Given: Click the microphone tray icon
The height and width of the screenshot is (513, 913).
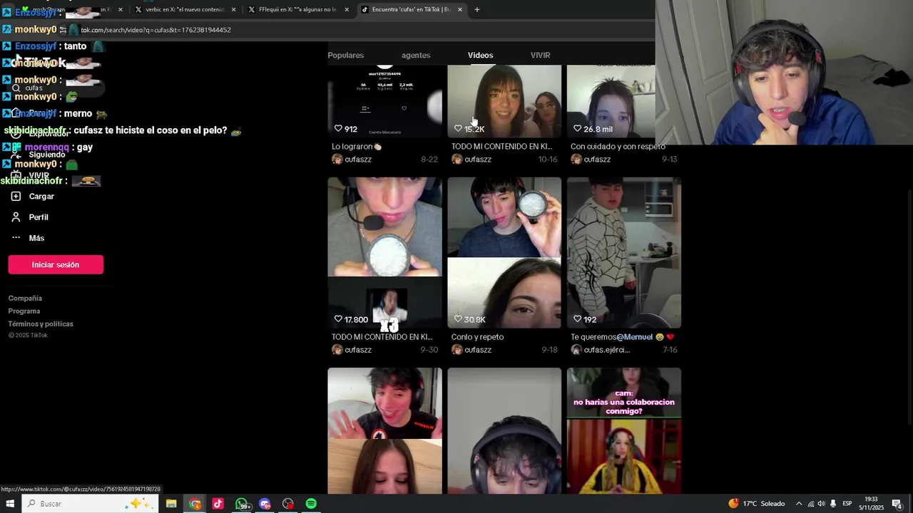Looking at the screenshot, I should (x=832, y=504).
